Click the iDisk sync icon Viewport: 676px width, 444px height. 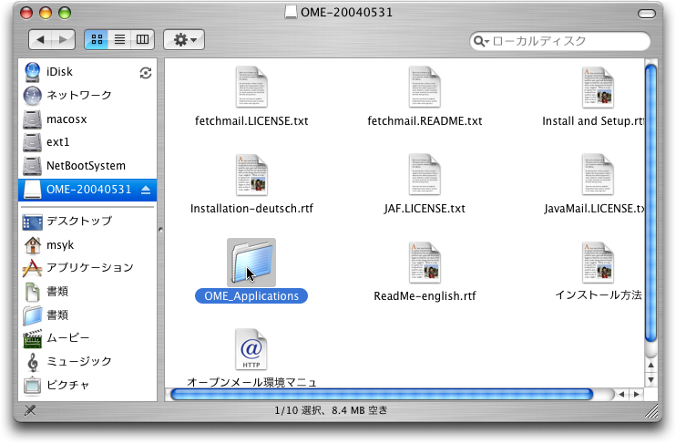pos(145,73)
